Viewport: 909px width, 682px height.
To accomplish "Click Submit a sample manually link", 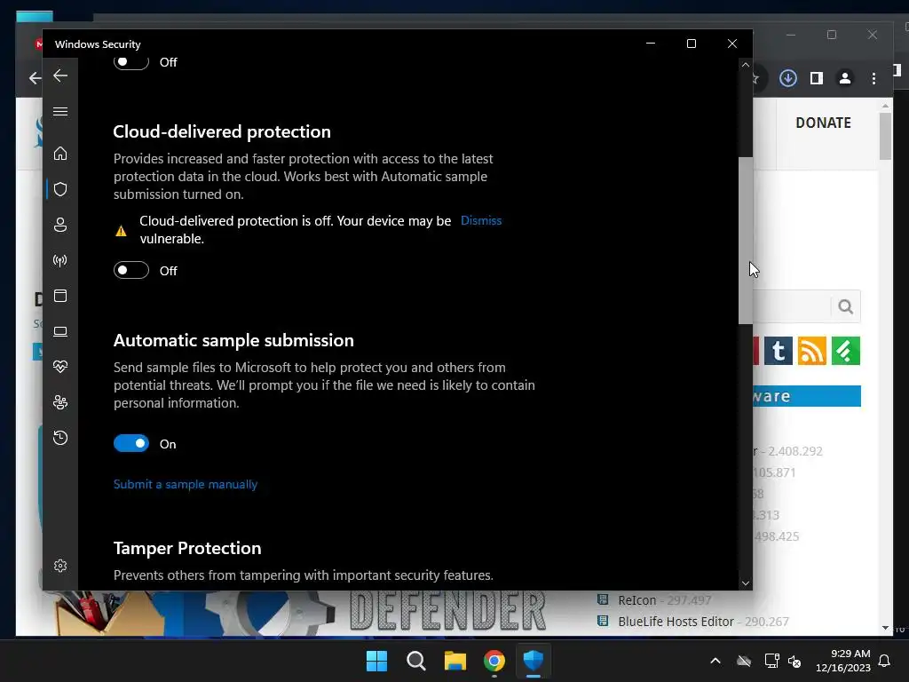I will [x=186, y=484].
